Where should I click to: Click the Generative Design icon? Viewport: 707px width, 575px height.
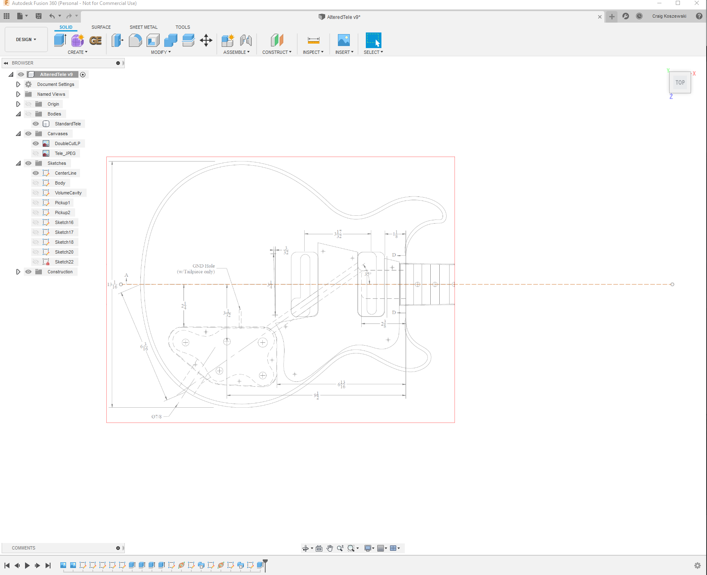pyautogui.click(x=95, y=40)
